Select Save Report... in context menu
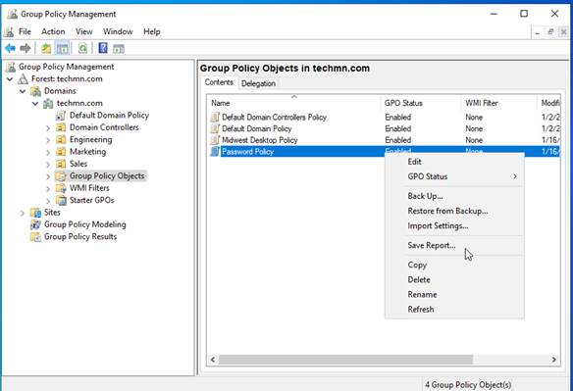This screenshot has width=573, height=391. tap(454, 245)
